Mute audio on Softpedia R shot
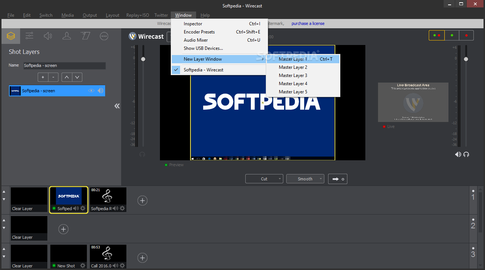The image size is (485, 270). [x=115, y=209]
